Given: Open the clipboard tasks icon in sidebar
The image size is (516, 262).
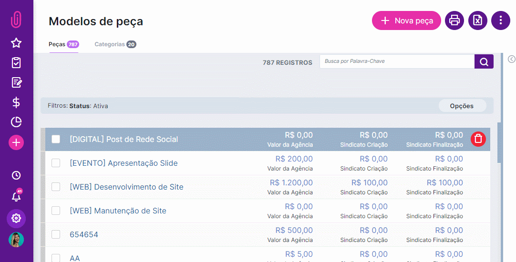Looking at the screenshot, I should 16,62.
